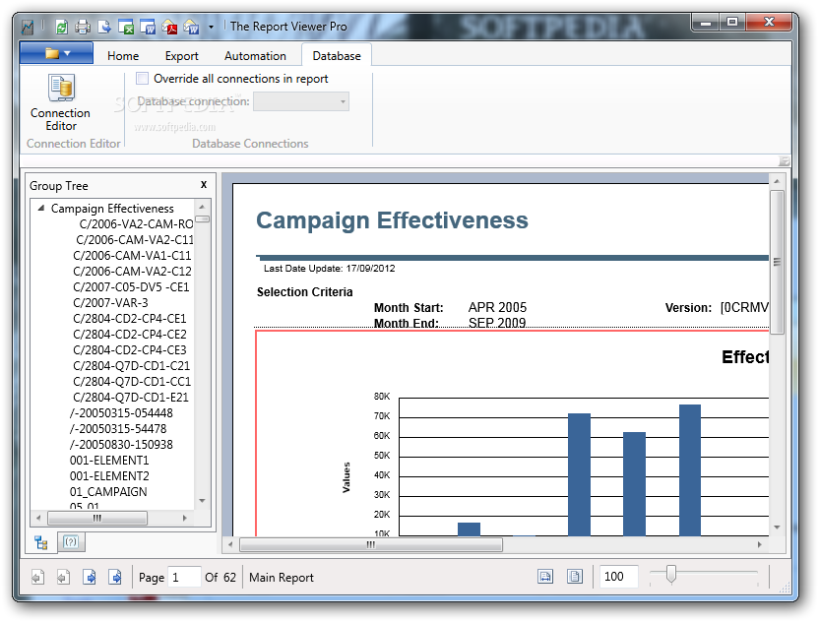Click the zoom percentage field showing 100

pos(618,577)
